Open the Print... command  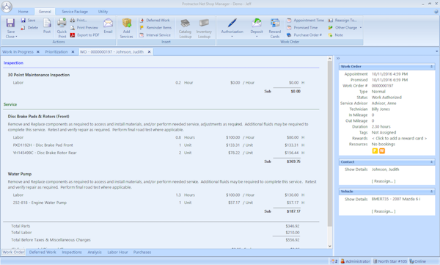tap(78, 21)
